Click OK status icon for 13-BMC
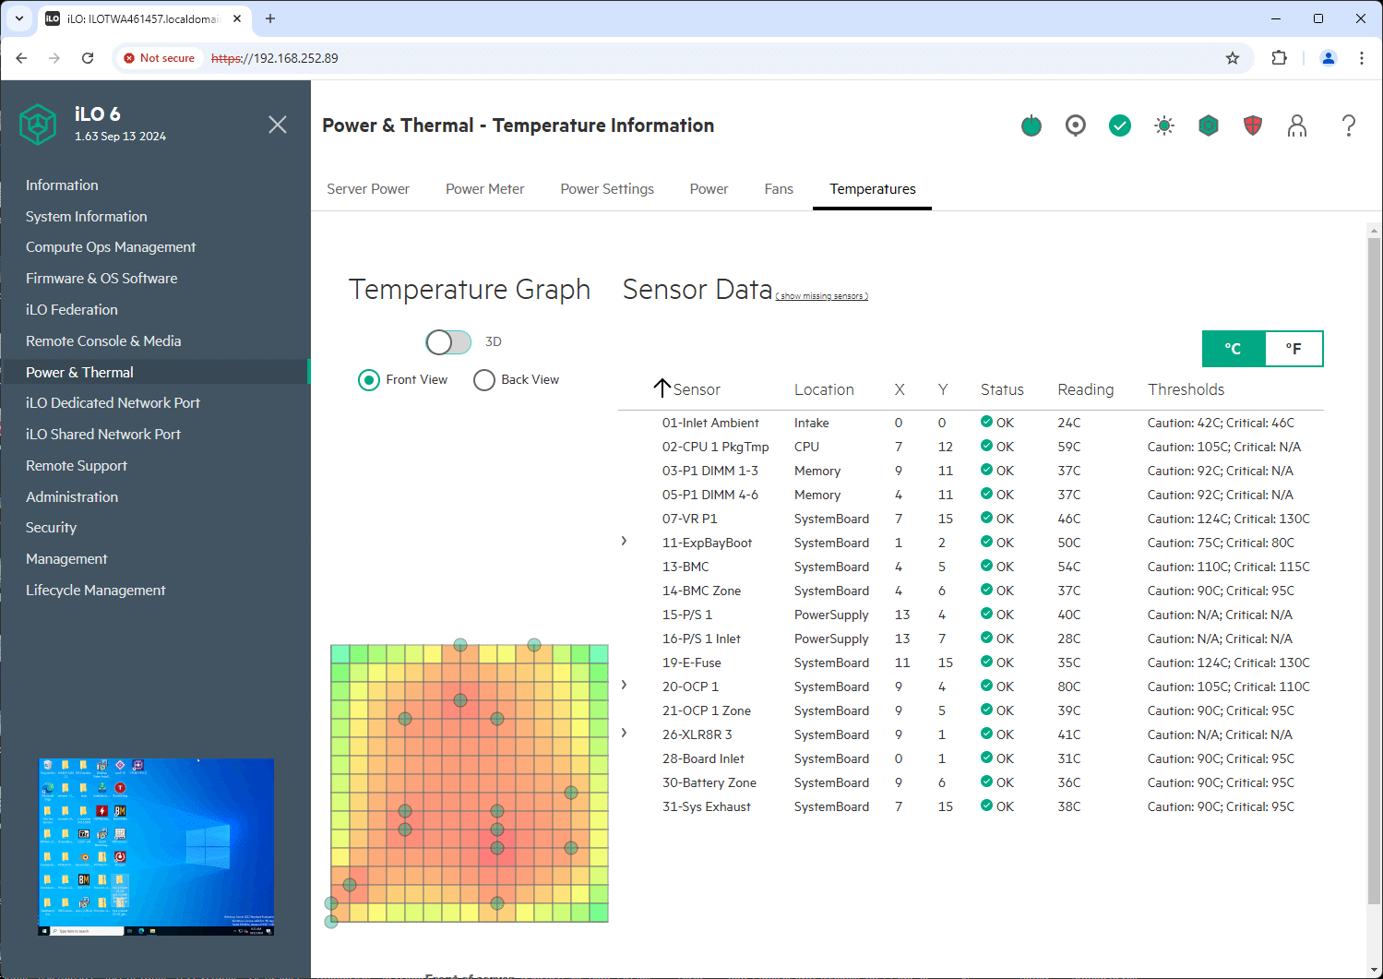 click(986, 566)
